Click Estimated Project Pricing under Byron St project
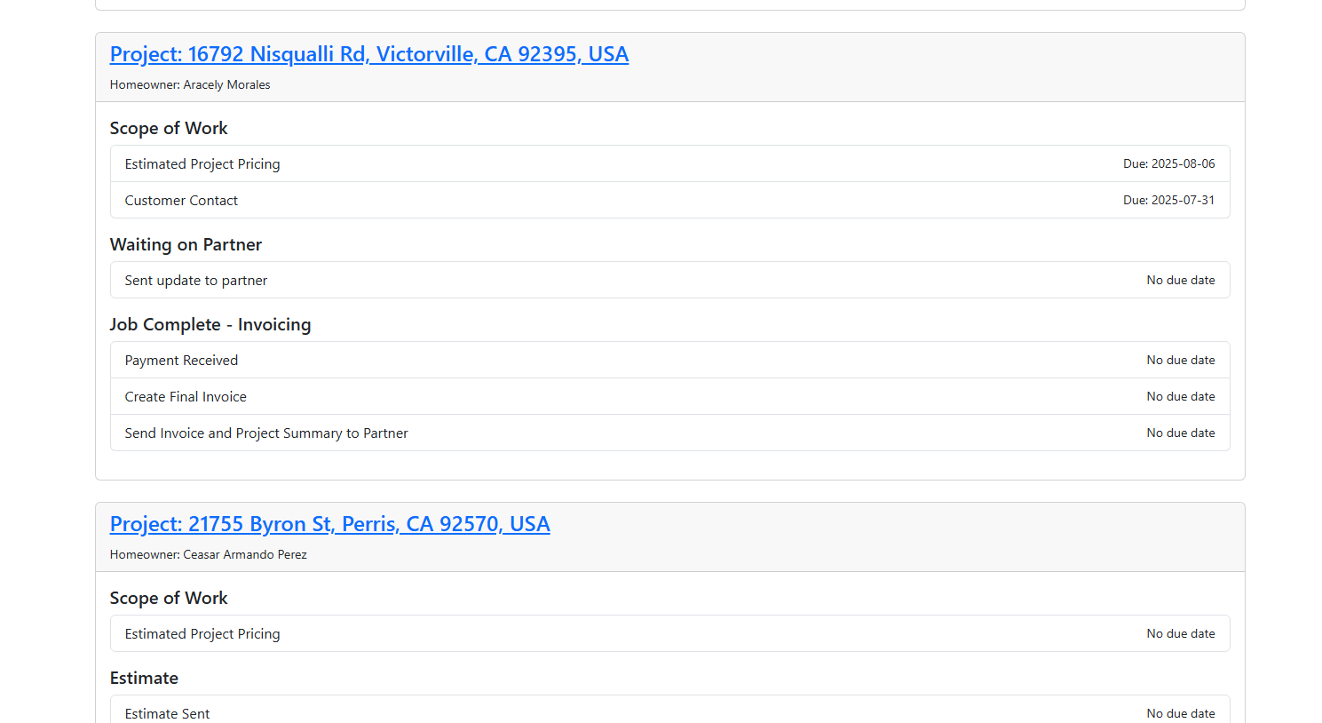The width and height of the screenshot is (1322, 723). (202, 634)
